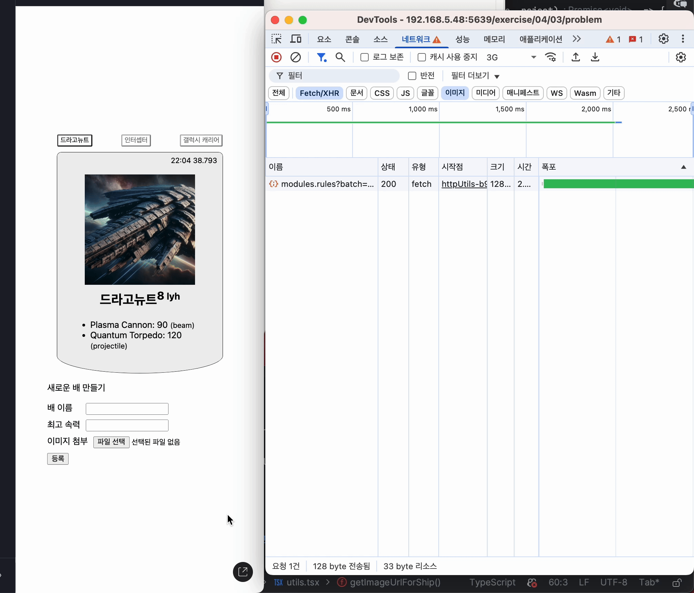Click the green waterfall bar of modules.rules

pos(618,184)
